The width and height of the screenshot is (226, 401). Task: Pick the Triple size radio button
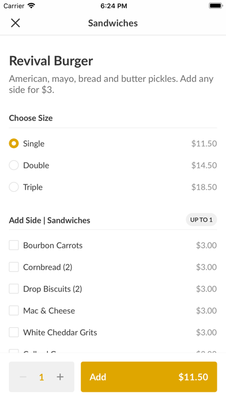tap(14, 187)
